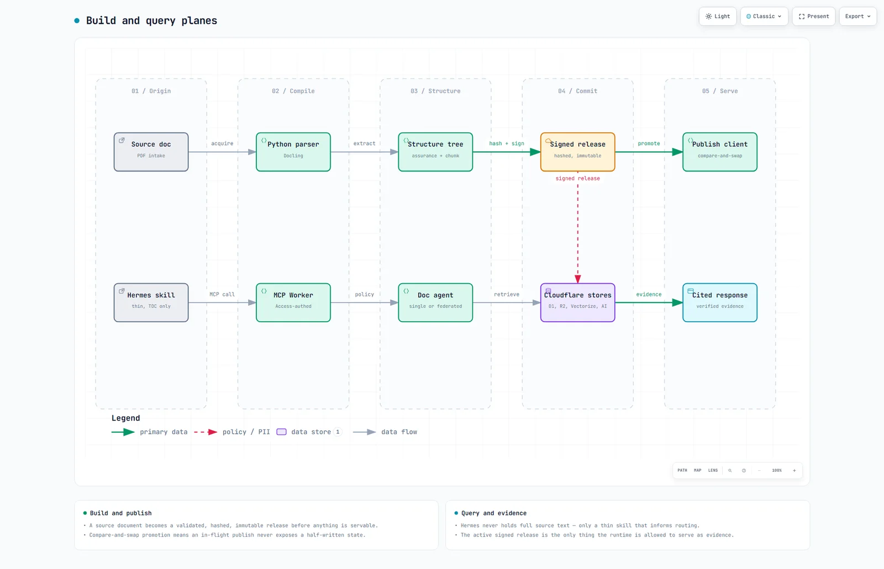Click 'Docling' subtitle in Python parser
Viewport: 884px width, 569px height.
pyautogui.click(x=293, y=156)
